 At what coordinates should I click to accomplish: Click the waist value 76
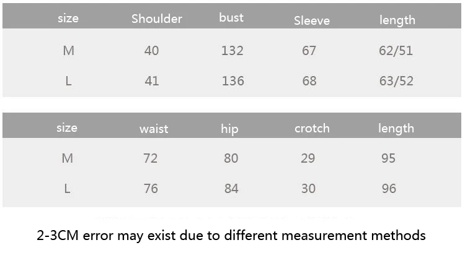151,189
